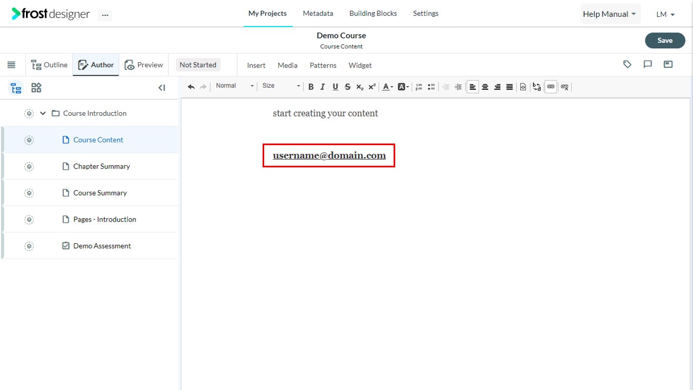Switch to Preview mode
The image size is (693, 390).
pyautogui.click(x=143, y=65)
